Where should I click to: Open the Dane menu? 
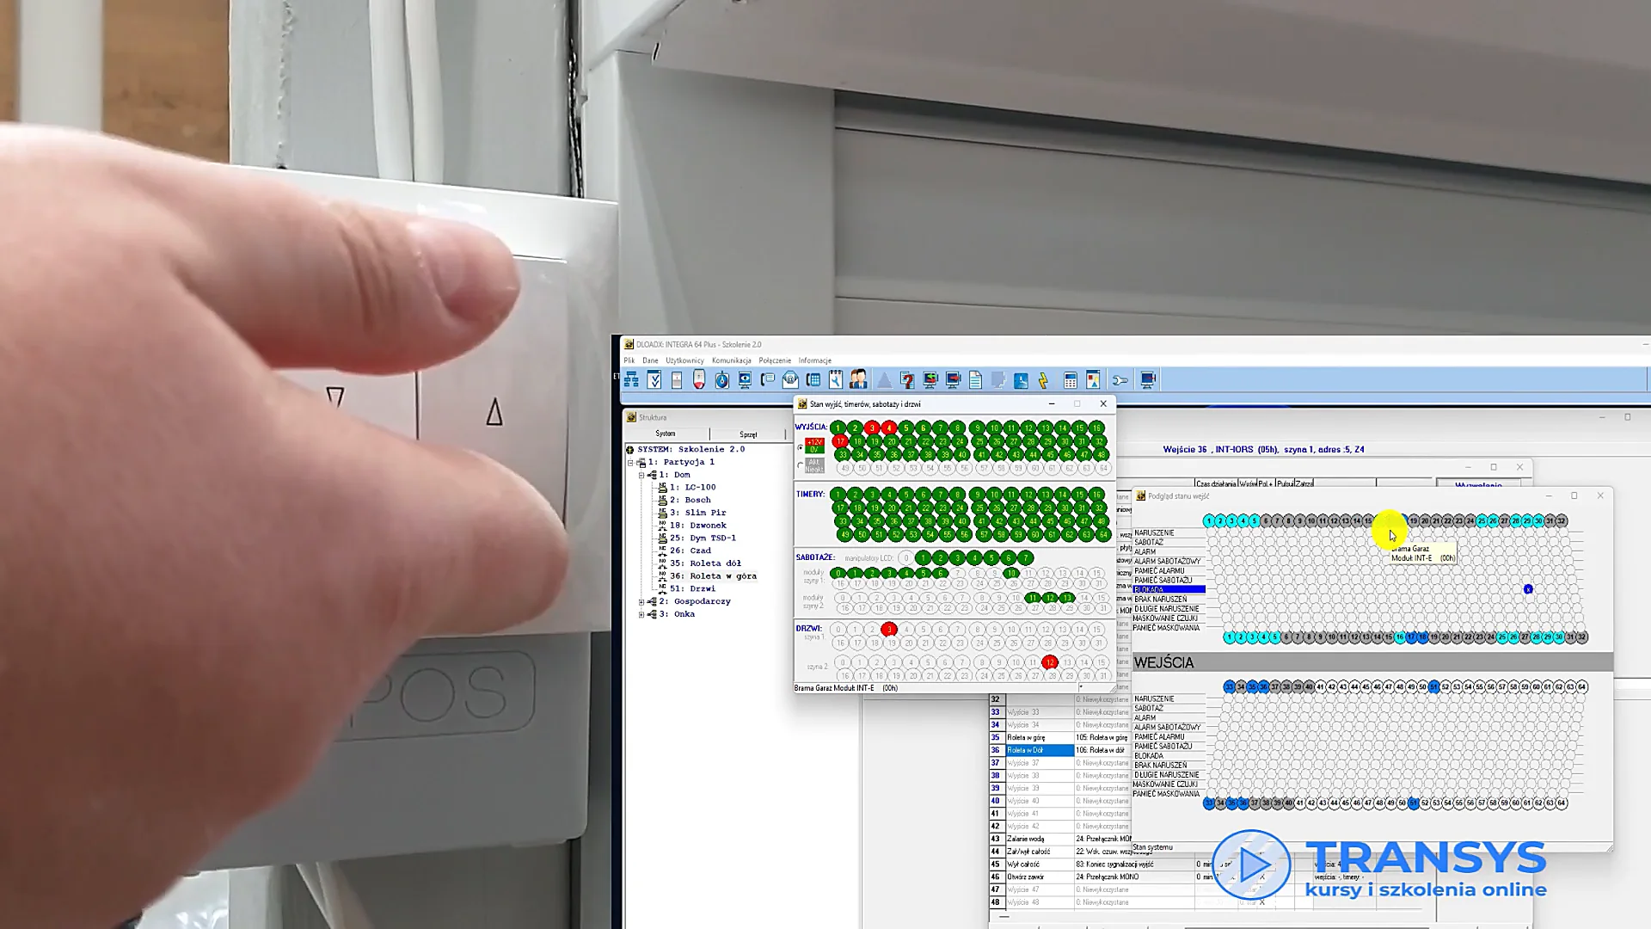(x=650, y=360)
